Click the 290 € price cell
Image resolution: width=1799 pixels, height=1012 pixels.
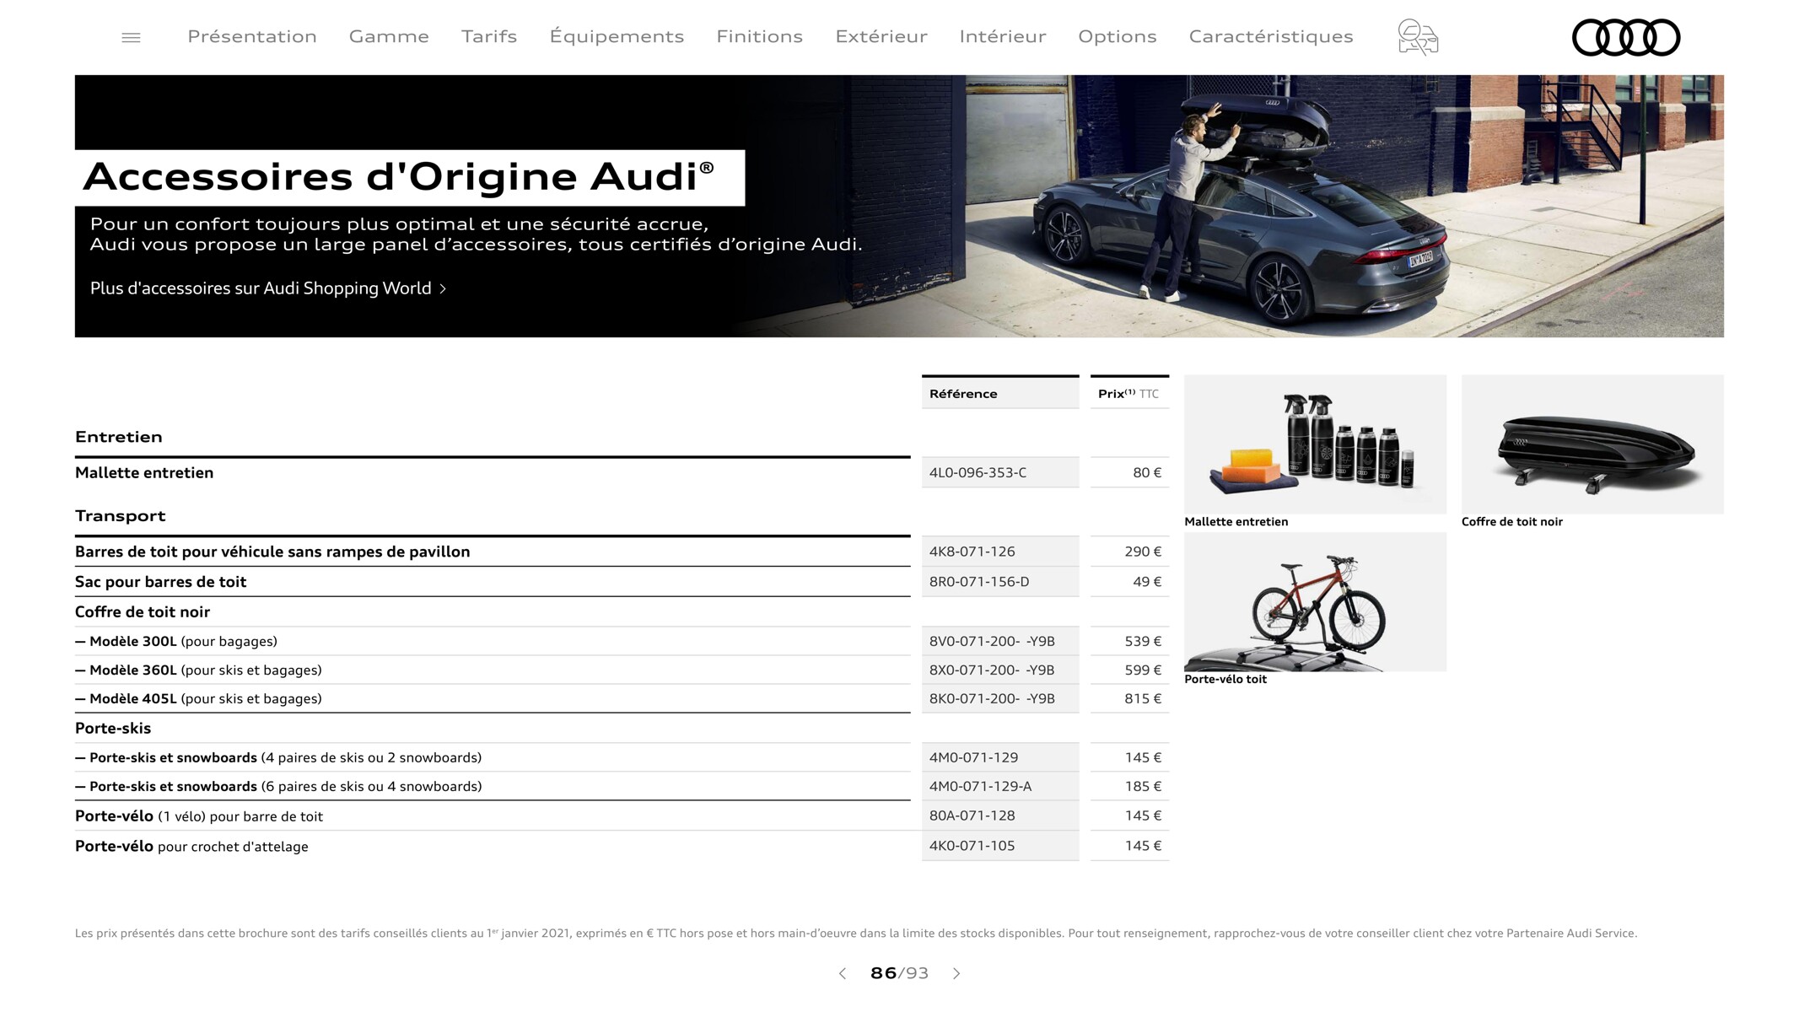pyautogui.click(x=1129, y=552)
